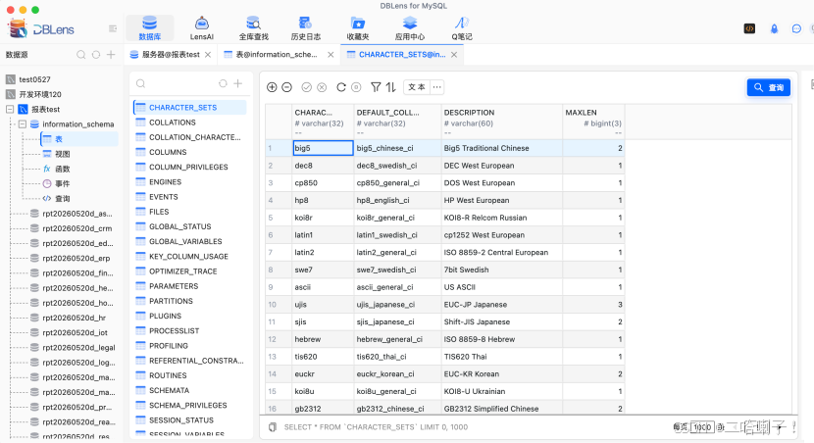Select database rpt20260520d_crm
814x443 pixels.
click(76, 228)
